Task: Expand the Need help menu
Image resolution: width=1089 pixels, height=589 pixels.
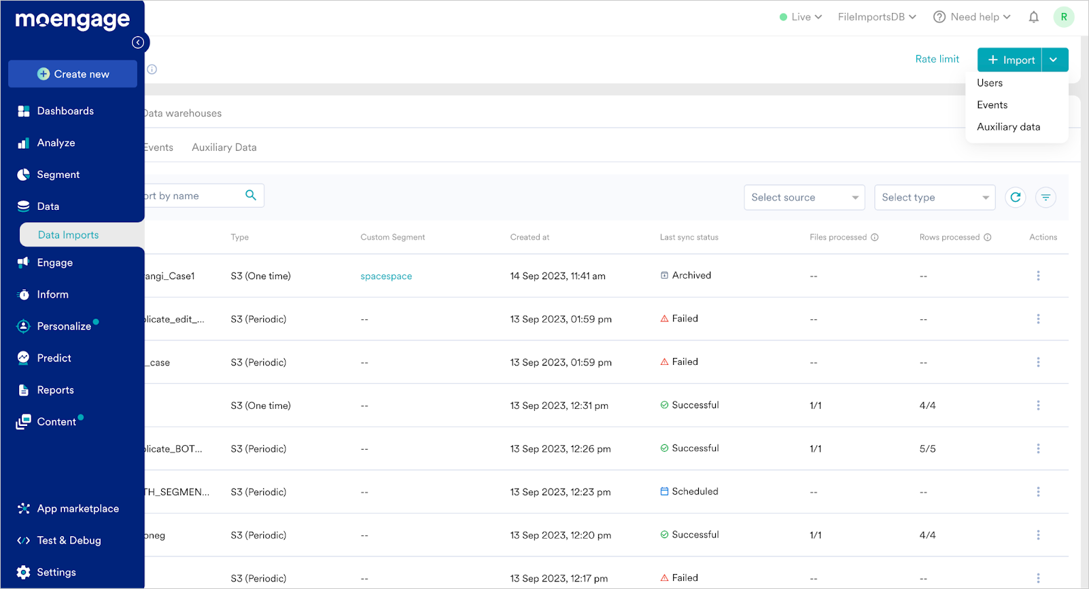Action: click(972, 17)
